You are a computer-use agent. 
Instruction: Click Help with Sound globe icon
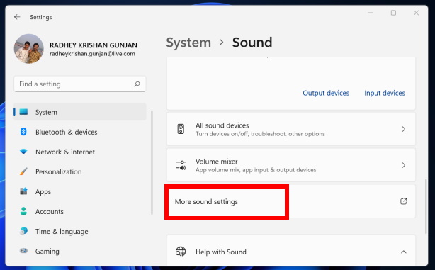[x=181, y=252]
